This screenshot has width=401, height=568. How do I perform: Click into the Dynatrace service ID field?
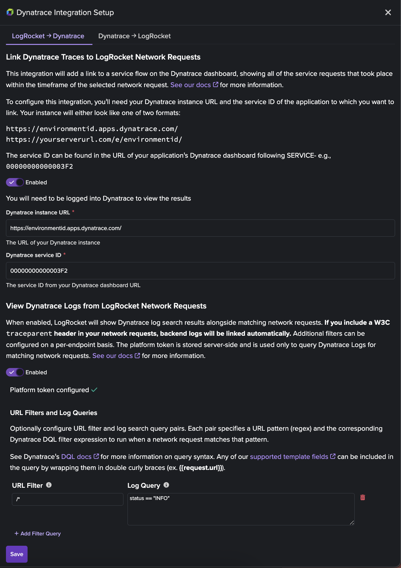click(200, 271)
